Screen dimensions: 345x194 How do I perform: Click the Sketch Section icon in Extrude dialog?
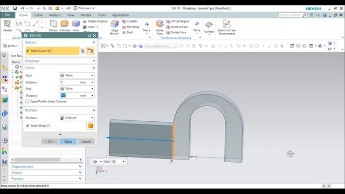pos(82,51)
